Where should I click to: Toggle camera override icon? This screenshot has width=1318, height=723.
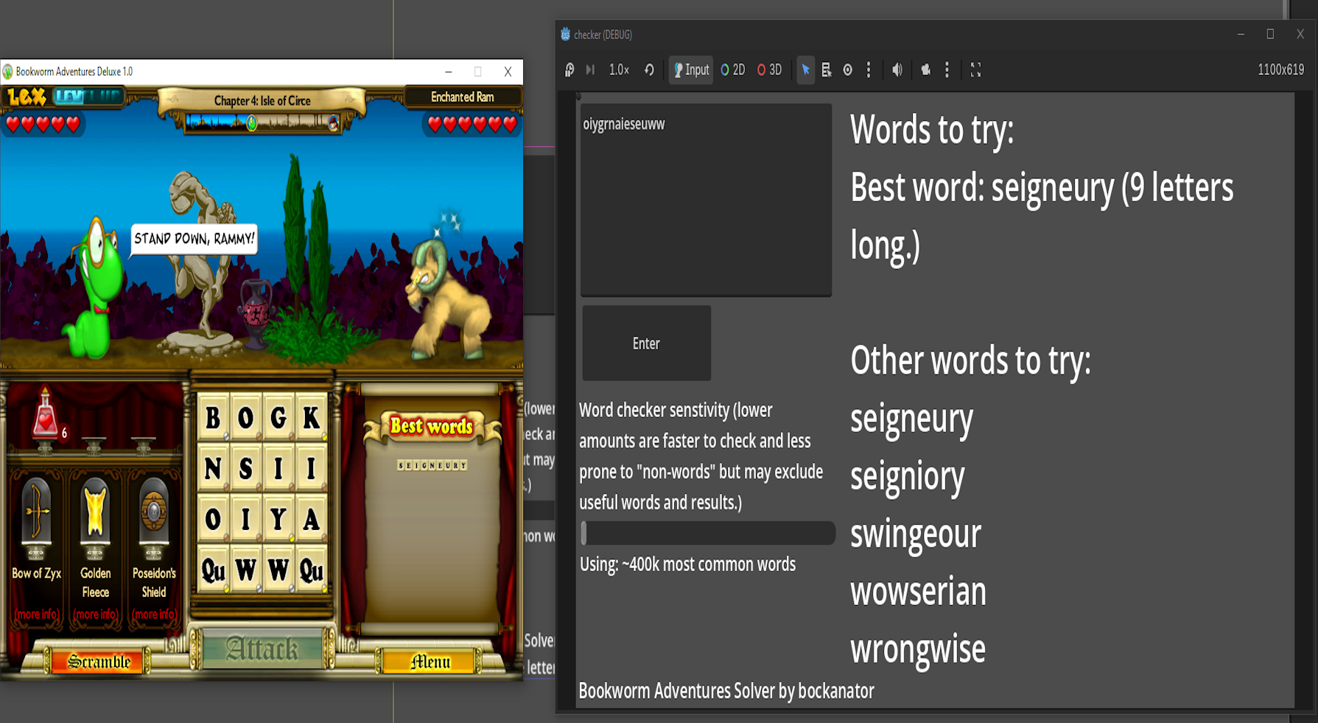926,70
